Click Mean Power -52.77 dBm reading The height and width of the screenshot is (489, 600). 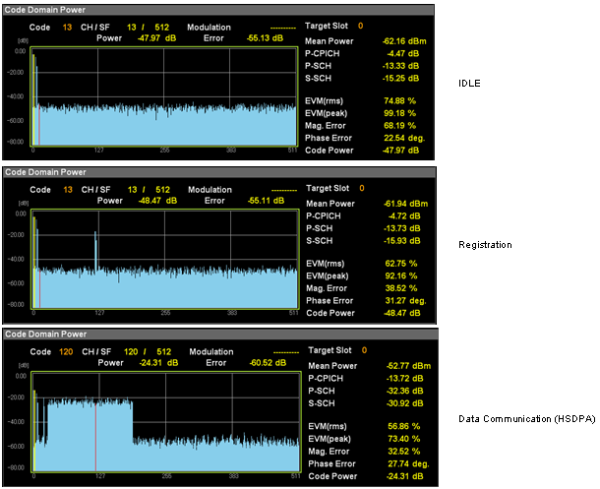coord(408,366)
